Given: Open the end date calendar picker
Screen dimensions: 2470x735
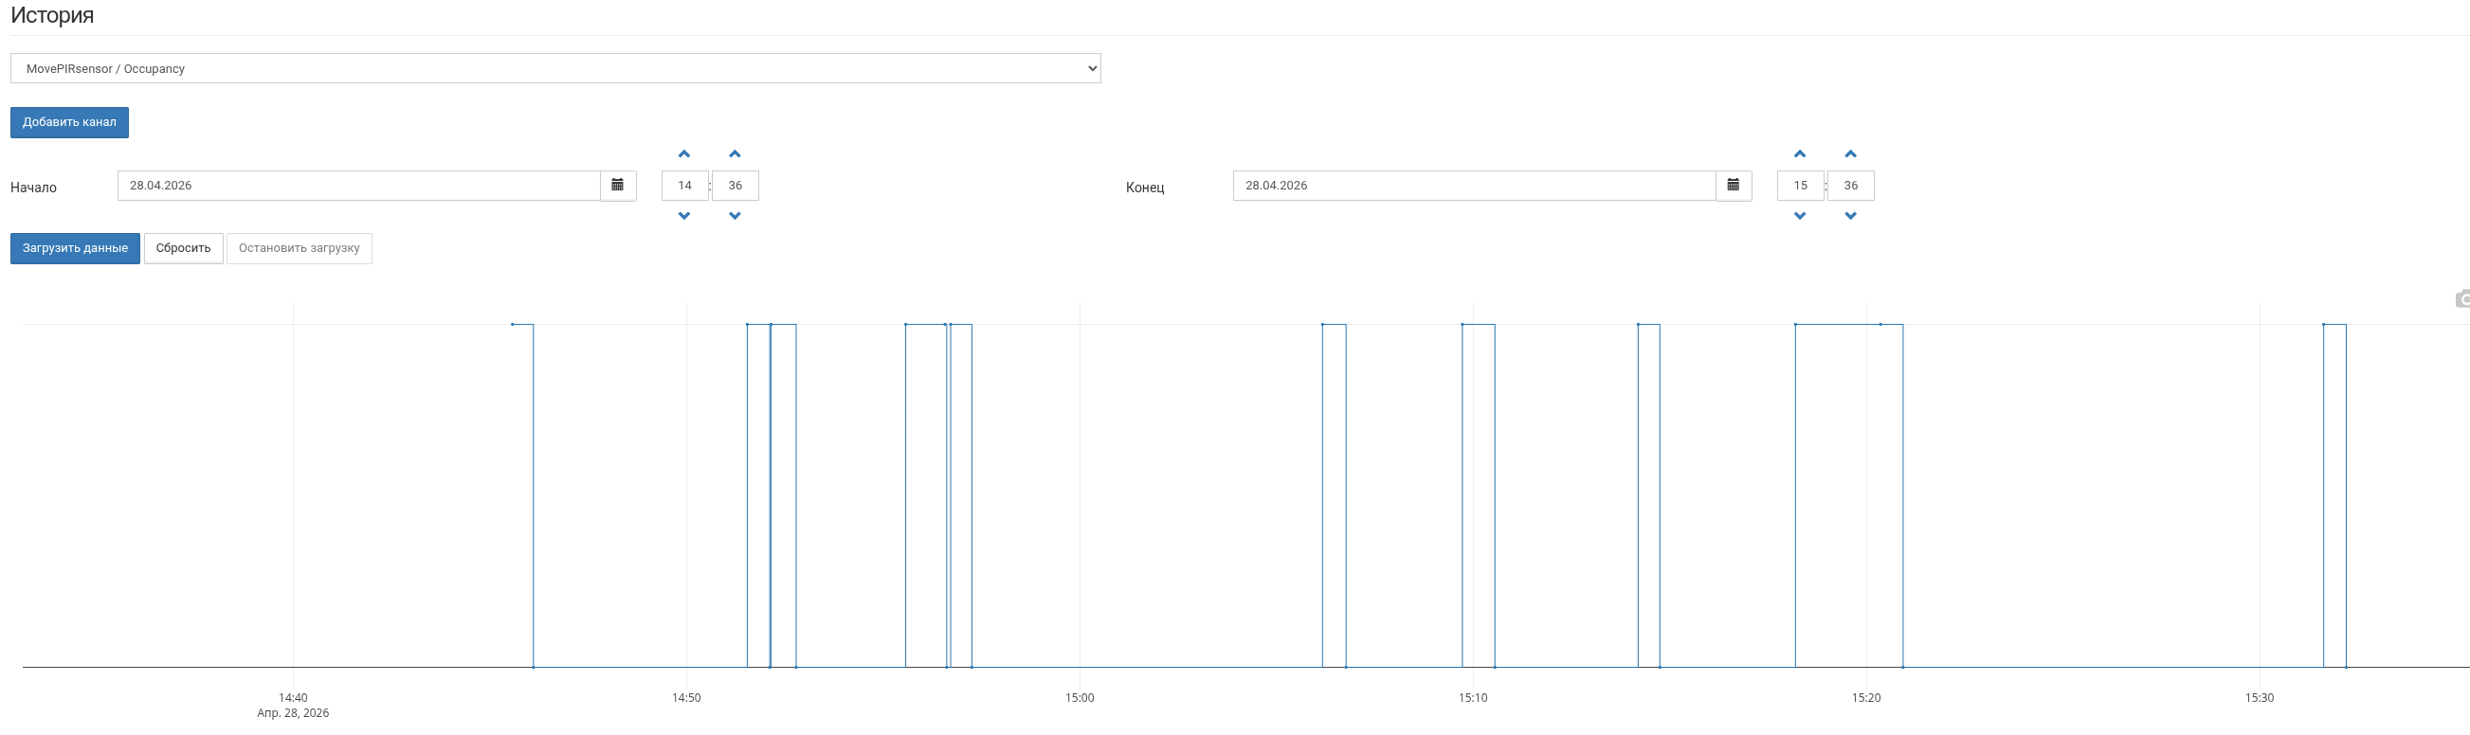Looking at the screenshot, I should [1733, 186].
